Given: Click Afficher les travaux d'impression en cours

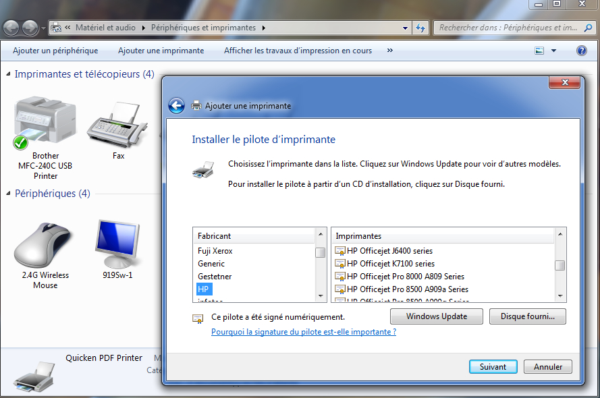Looking at the screenshot, I should click(298, 51).
